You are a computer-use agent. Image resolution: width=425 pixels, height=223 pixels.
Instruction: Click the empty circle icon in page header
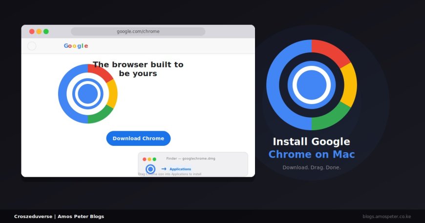tap(32, 46)
